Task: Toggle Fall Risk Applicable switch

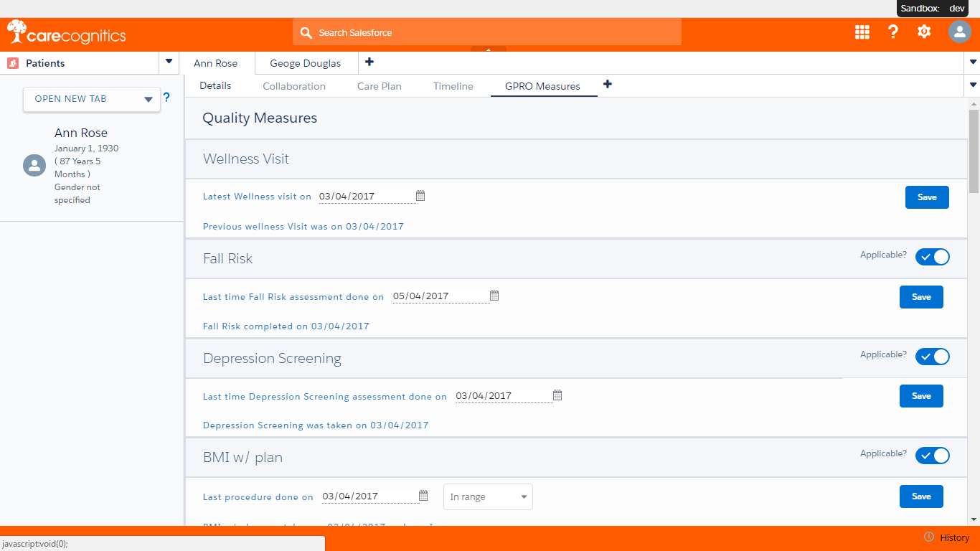Action: 932,257
